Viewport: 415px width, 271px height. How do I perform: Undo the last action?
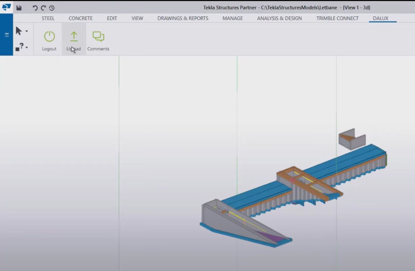click(x=35, y=8)
